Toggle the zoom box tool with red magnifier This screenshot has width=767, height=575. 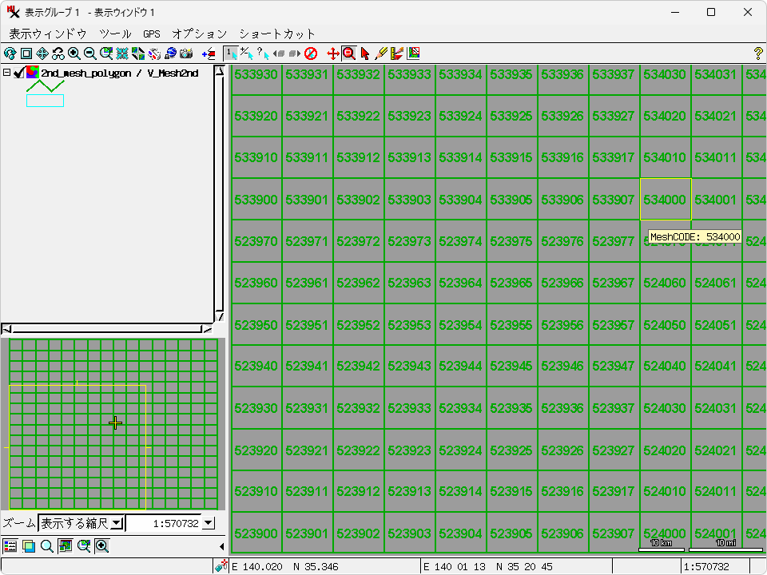348,54
